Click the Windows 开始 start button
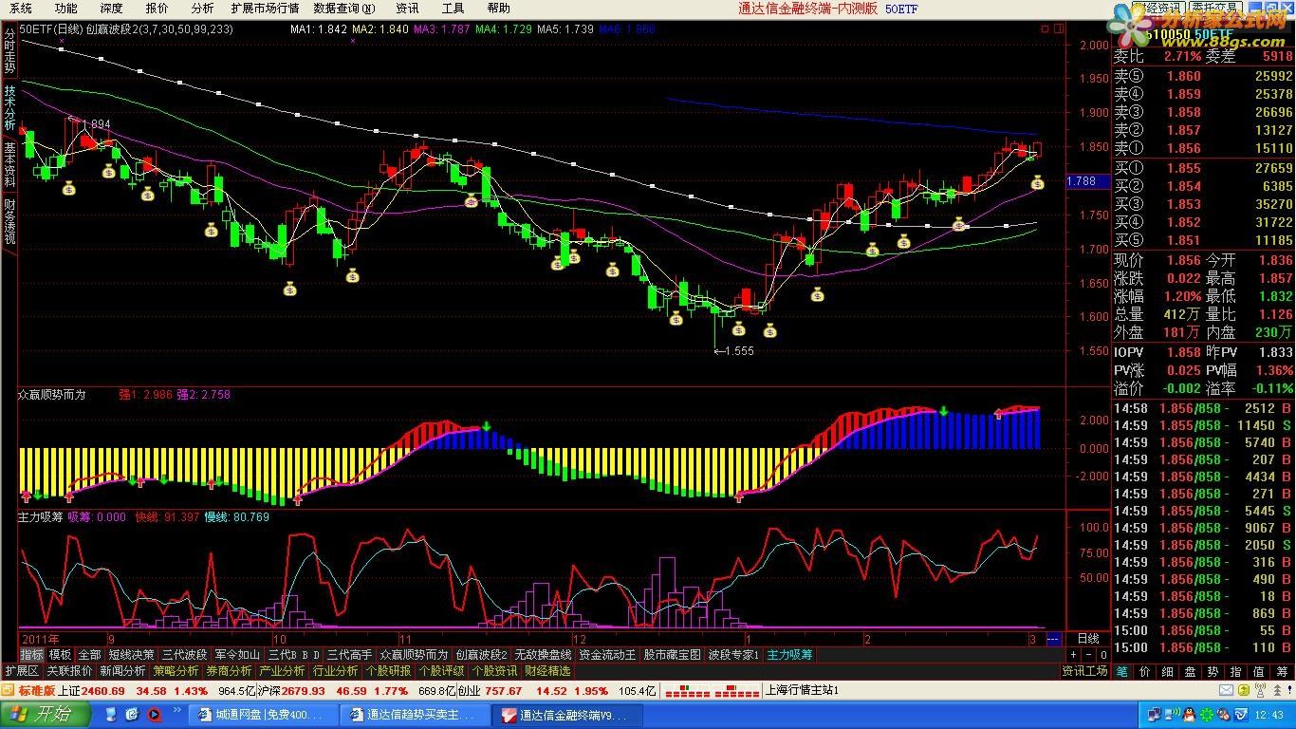The height and width of the screenshot is (729, 1296). [46, 714]
